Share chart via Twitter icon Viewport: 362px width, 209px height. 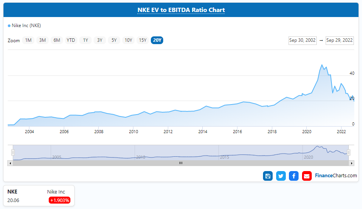click(281, 176)
